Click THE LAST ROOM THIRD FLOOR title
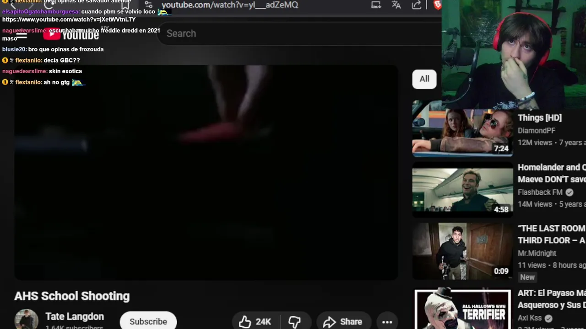This screenshot has height=329, width=586. (x=552, y=234)
